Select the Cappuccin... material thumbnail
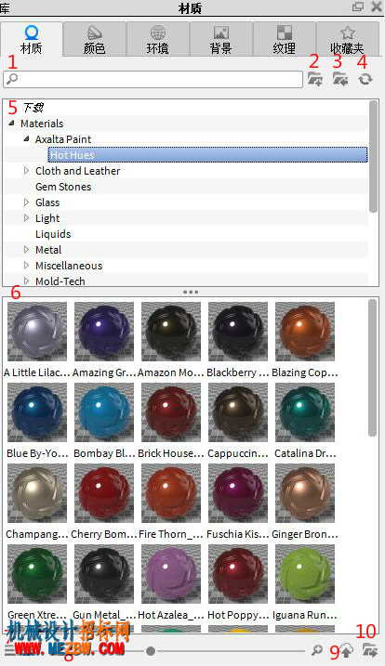This screenshot has width=385, height=666. 238,412
